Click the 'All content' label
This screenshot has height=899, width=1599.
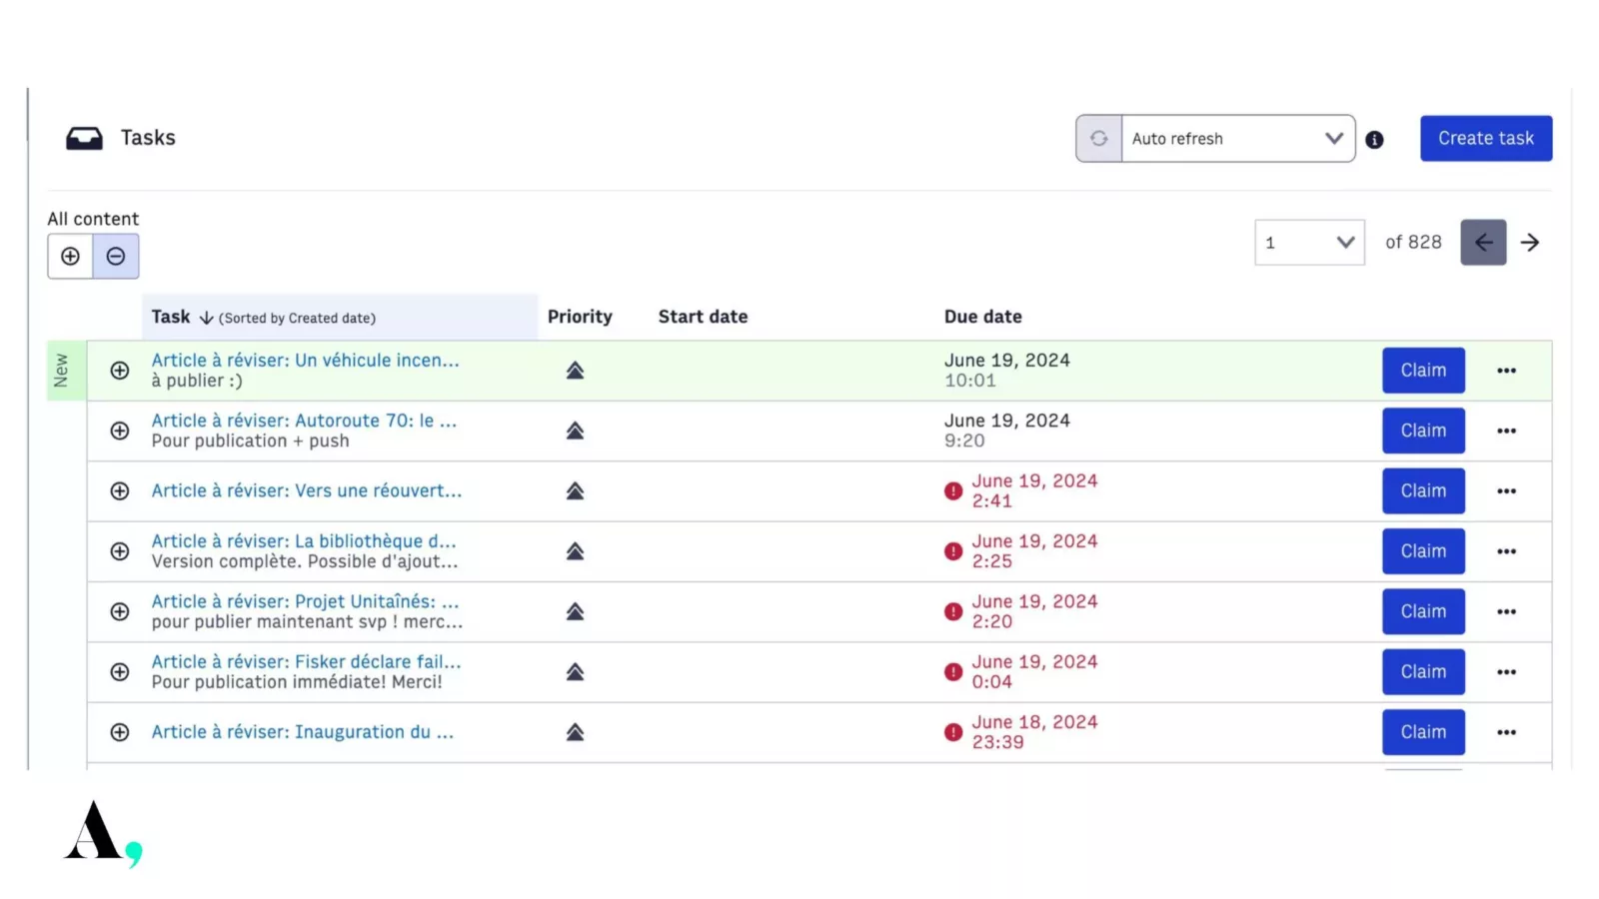(93, 219)
